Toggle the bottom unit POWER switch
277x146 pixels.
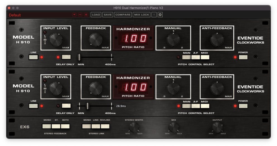[243, 106]
